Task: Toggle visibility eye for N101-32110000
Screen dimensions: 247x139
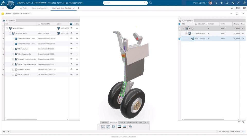Action: coord(71,33)
